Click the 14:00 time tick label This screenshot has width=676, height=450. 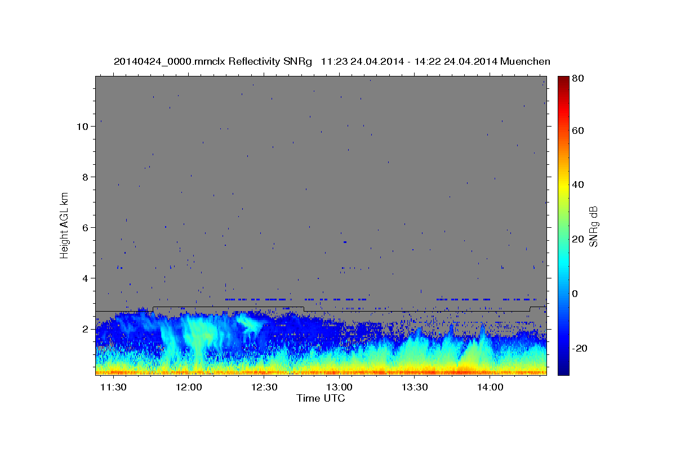click(x=491, y=388)
